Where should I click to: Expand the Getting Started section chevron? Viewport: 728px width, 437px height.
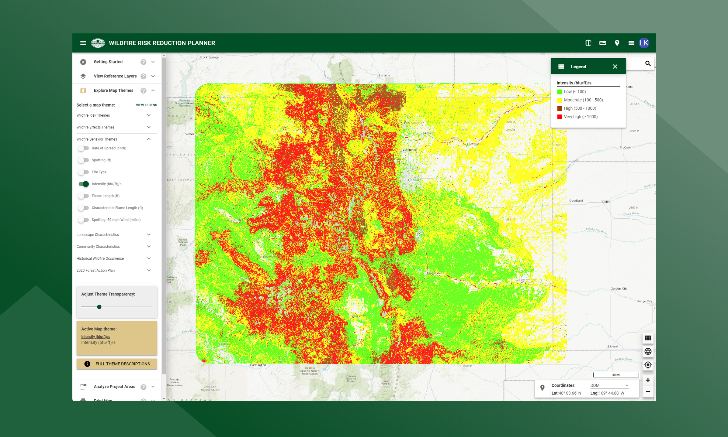[153, 62]
